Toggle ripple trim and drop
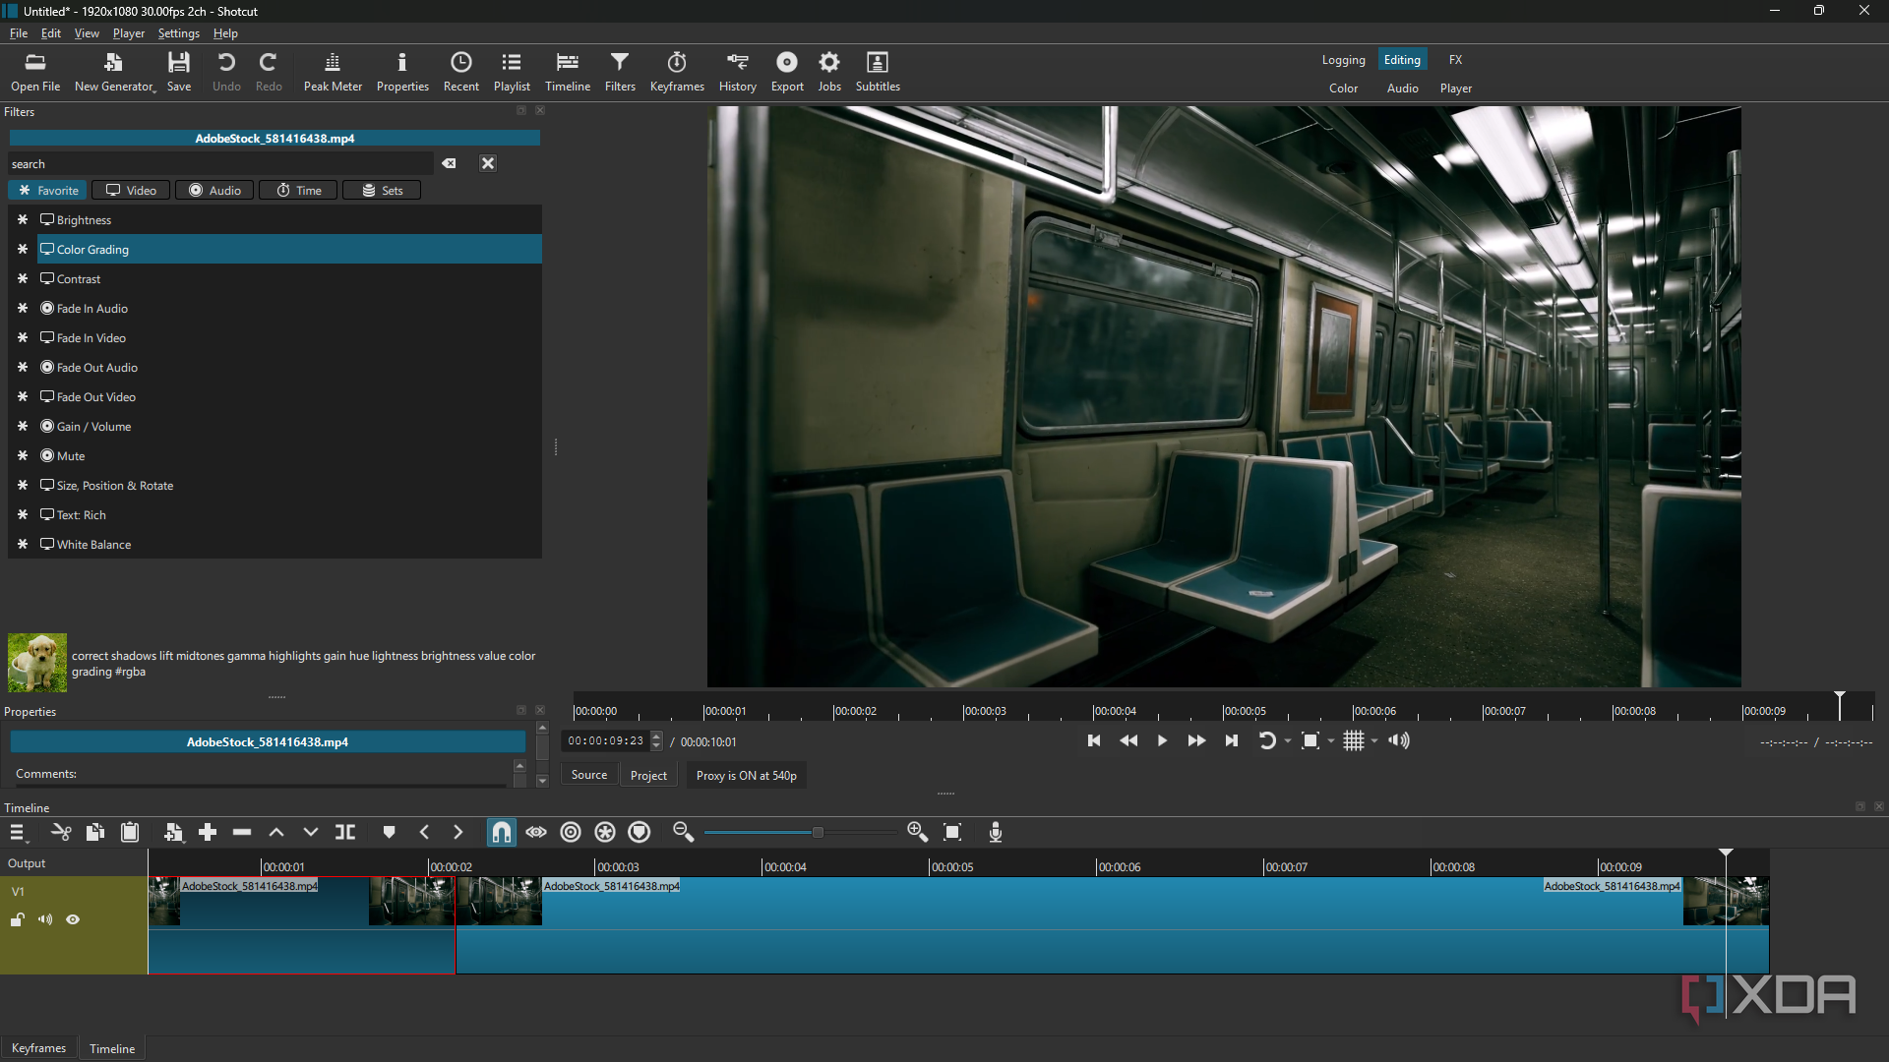The height and width of the screenshot is (1062, 1889). click(571, 832)
